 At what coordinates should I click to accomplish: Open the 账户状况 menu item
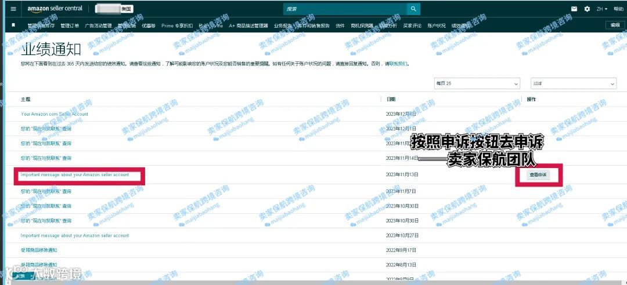[x=437, y=26]
